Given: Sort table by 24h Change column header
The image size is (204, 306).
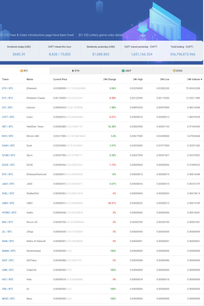Looking at the screenshot, I should (110, 79).
